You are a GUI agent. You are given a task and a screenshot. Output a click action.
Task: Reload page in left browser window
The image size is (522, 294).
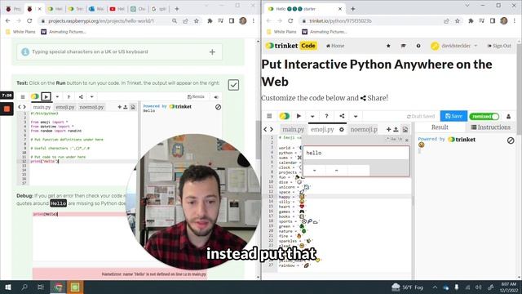(29, 20)
